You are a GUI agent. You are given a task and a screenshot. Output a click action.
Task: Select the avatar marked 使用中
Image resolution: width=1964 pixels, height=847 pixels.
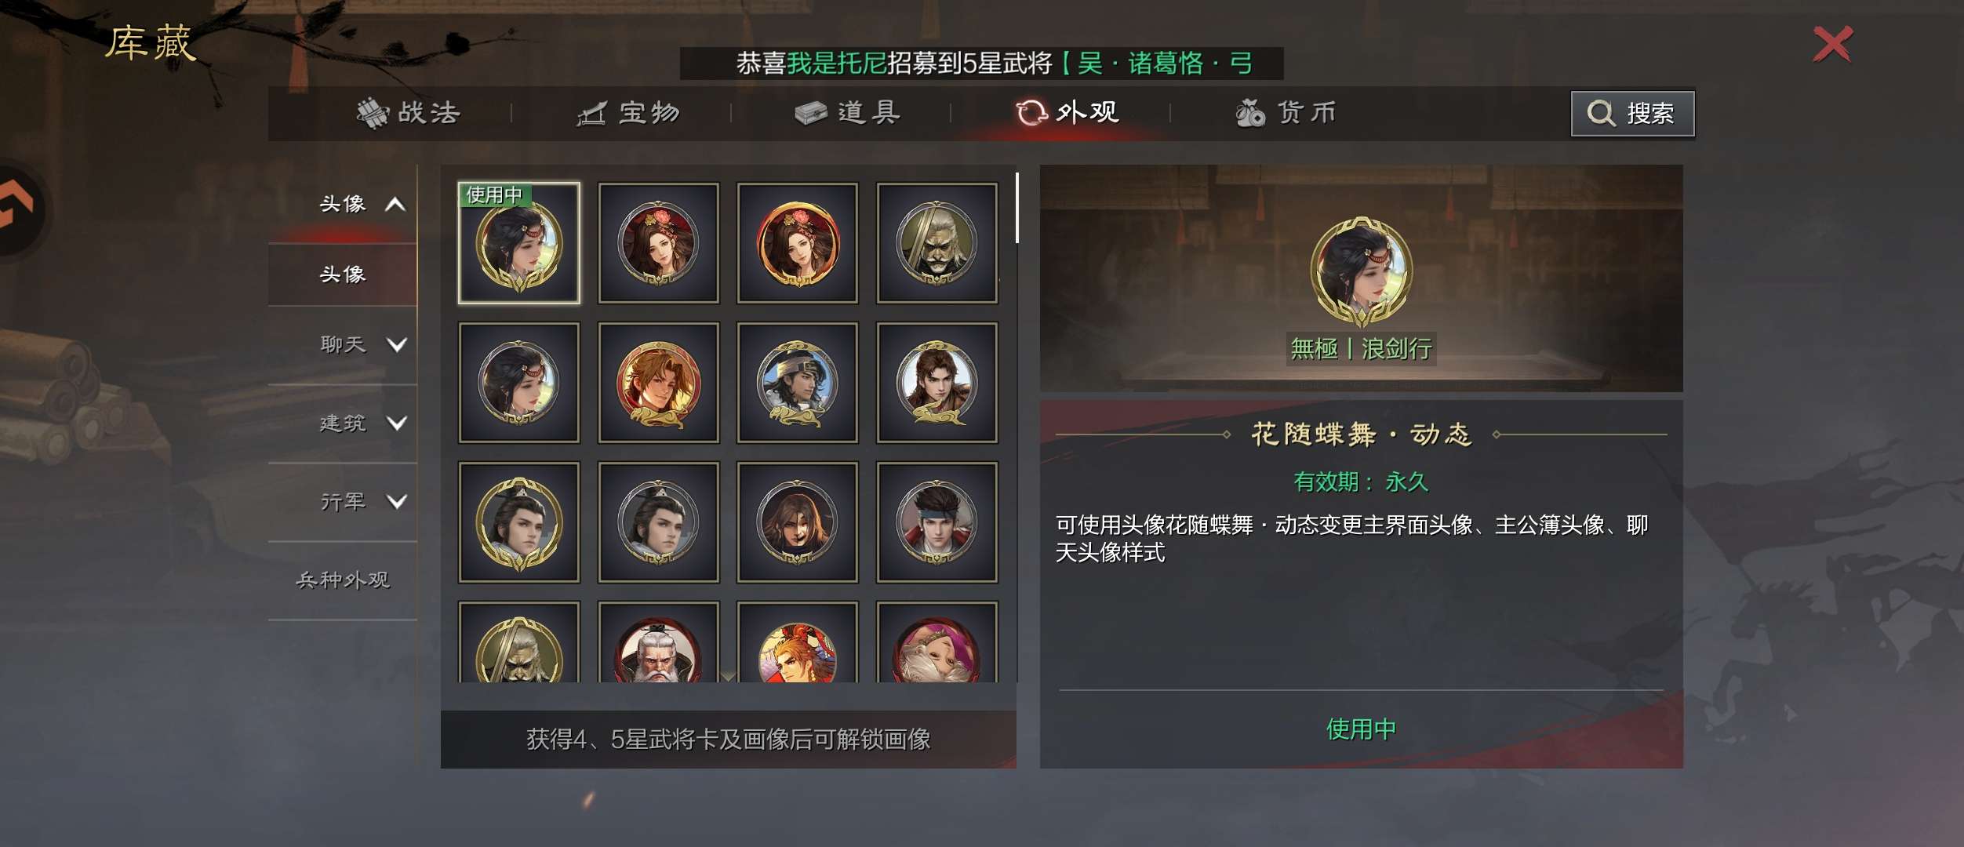coord(518,243)
